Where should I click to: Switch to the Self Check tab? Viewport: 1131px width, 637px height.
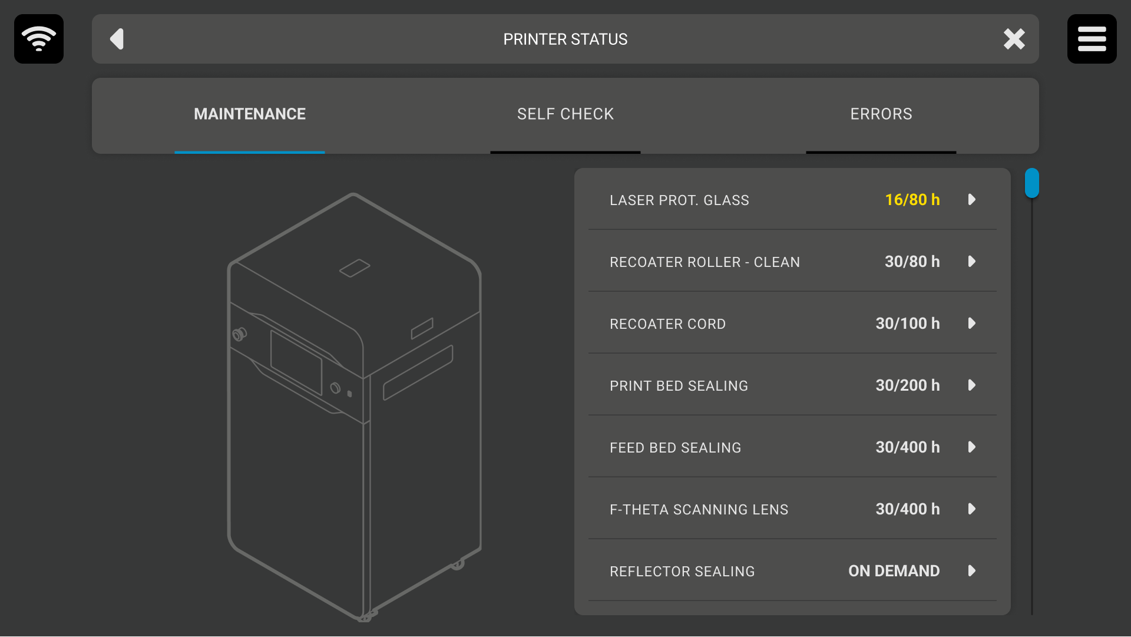click(565, 114)
